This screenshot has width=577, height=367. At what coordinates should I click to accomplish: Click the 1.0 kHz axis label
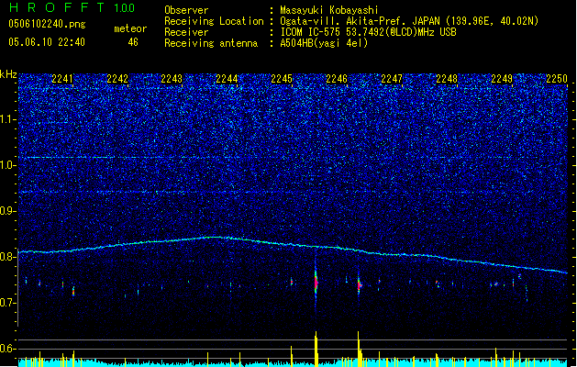[x=8, y=166]
